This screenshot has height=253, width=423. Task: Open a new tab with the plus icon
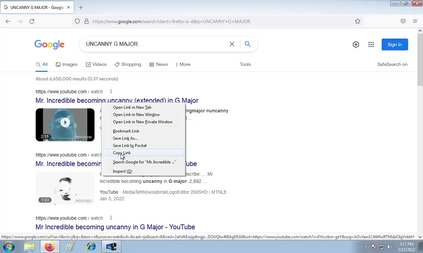click(81, 7)
